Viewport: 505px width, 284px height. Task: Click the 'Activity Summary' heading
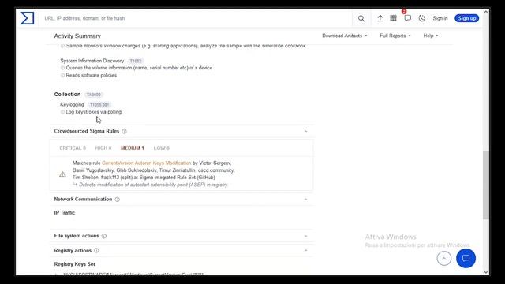77,36
